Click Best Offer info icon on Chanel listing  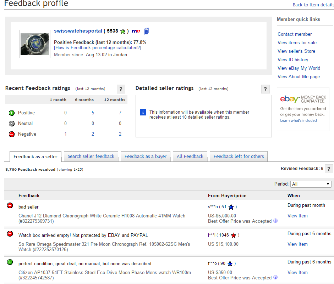[x=275, y=221]
